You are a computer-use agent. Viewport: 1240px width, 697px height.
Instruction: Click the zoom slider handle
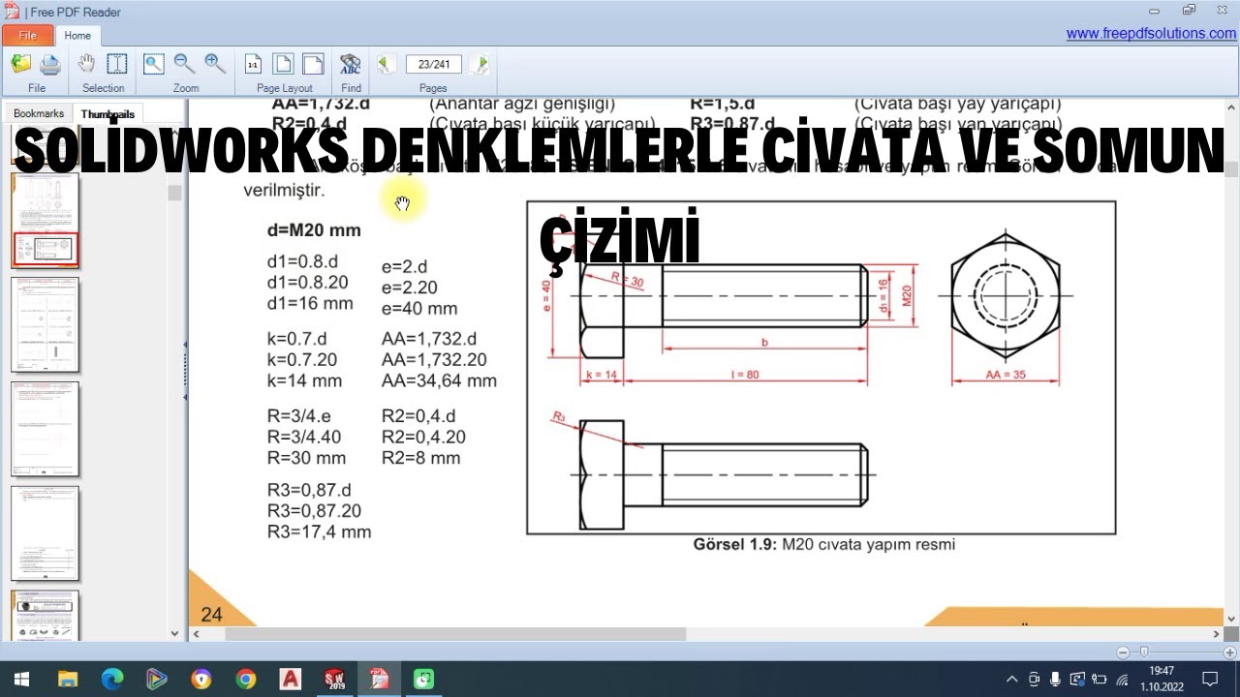pos(1144,652)
